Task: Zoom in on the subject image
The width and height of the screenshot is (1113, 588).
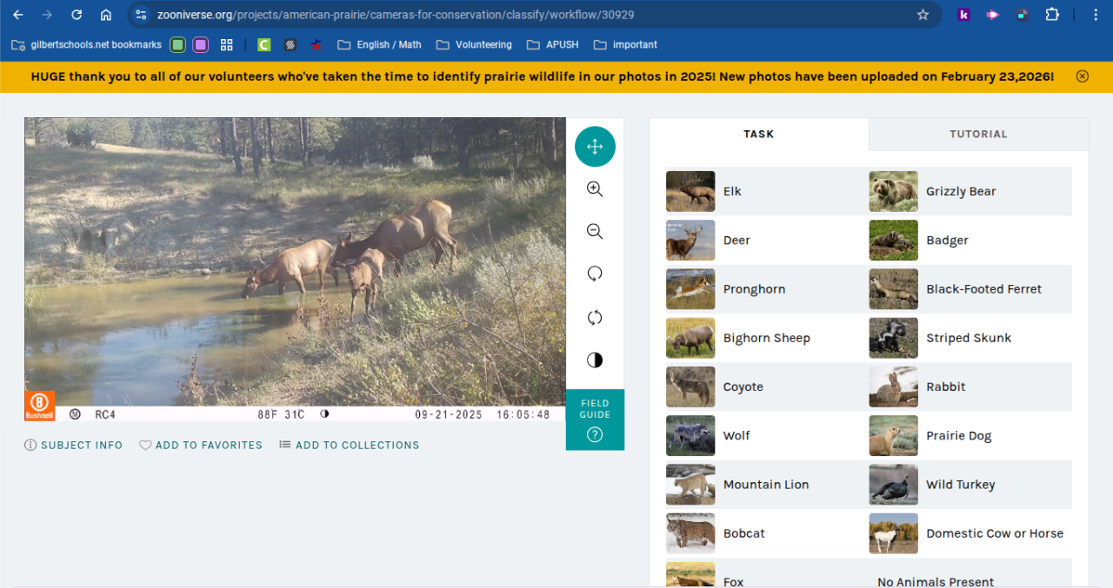Action: pos(595,189)
